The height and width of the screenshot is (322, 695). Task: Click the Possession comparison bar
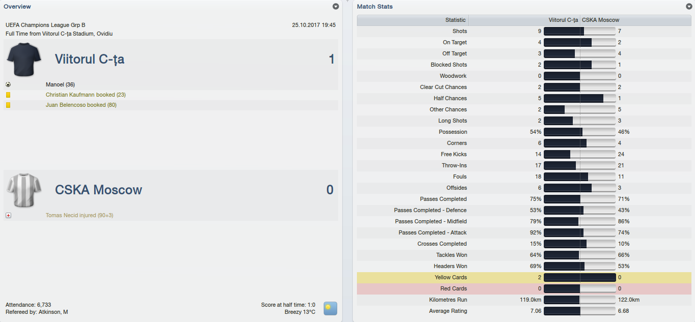tap(580, 132)
